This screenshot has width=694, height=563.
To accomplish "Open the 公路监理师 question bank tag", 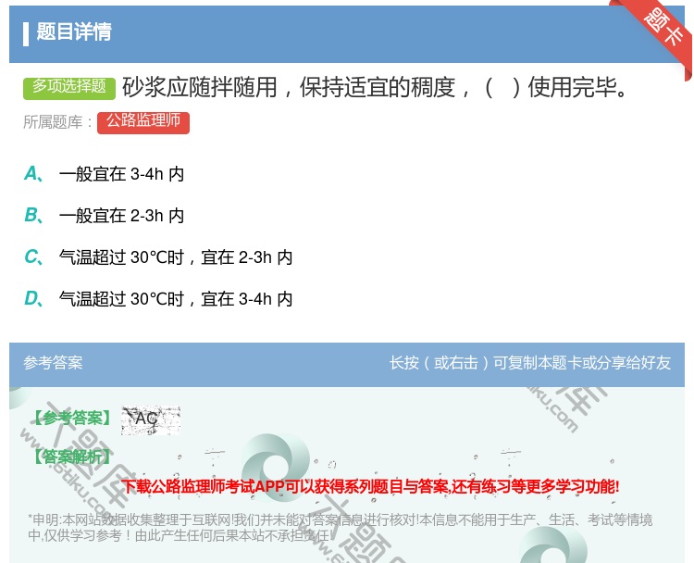I will click(143, 122).
